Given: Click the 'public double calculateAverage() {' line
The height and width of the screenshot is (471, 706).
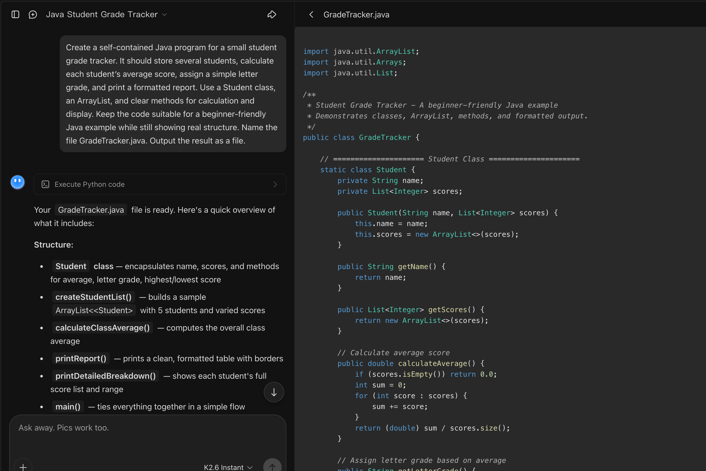Looking at the screenshot, I should [411, 363].
